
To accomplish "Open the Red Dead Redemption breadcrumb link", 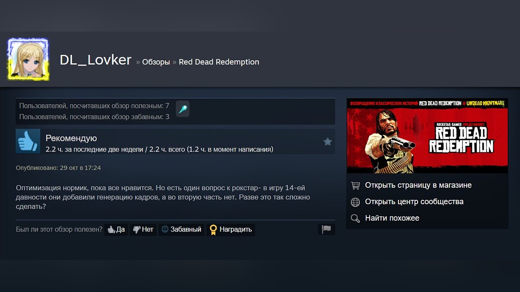I will pos(219,62).
